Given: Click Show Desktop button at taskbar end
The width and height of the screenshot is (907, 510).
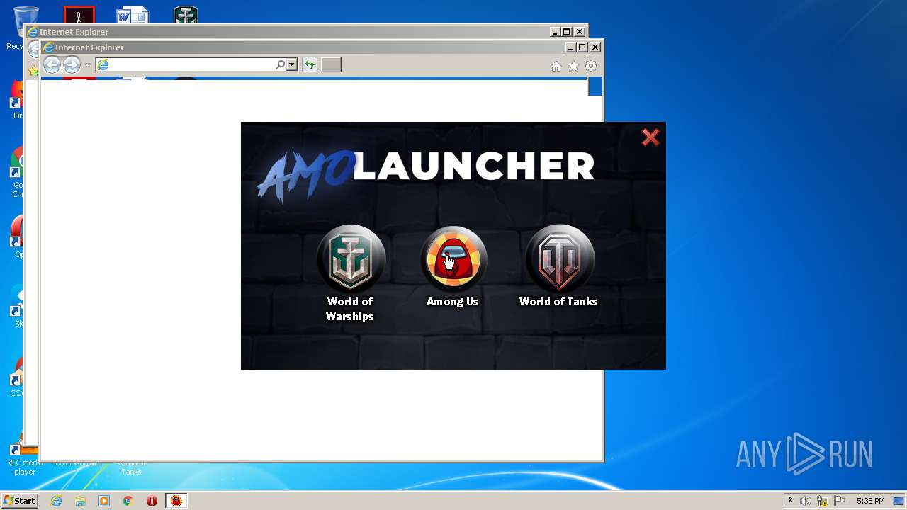Looking at the screenshot, I should click(900, 501).
